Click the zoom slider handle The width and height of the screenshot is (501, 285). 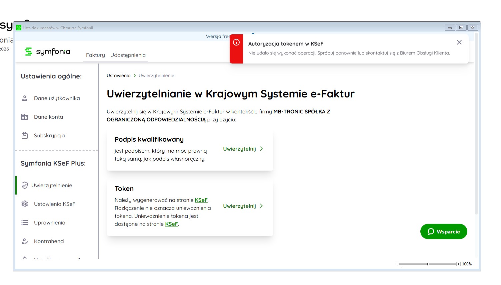point(428,264)
